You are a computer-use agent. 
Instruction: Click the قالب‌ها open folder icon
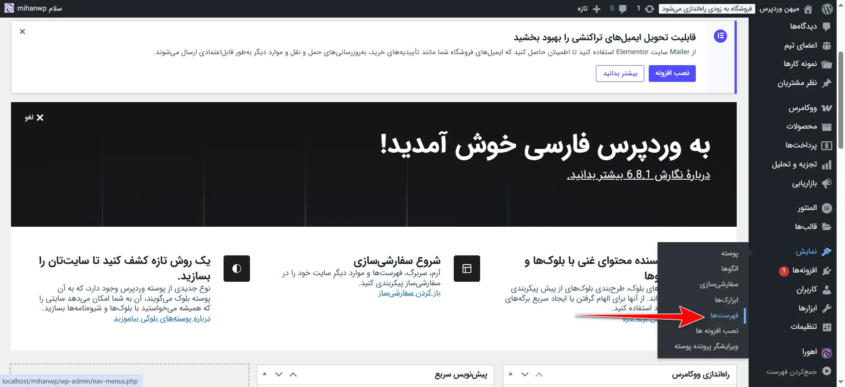click(x=827, y=227)
